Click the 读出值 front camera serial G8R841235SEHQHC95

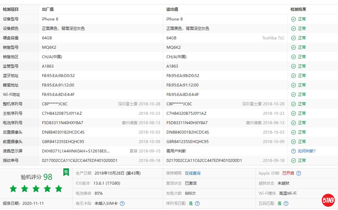(x=188, y=142)
